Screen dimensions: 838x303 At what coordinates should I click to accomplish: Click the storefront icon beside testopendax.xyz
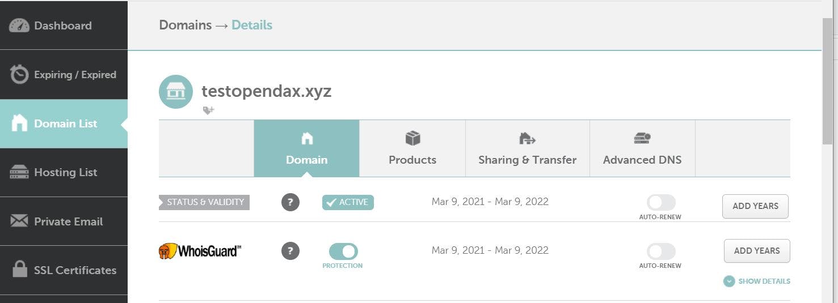point(176,92)
